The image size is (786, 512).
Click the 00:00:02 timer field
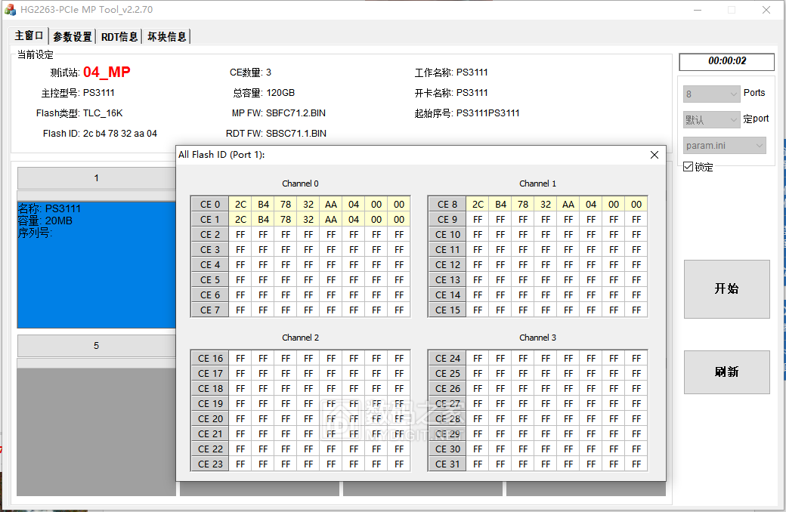[x=726, y=62]
